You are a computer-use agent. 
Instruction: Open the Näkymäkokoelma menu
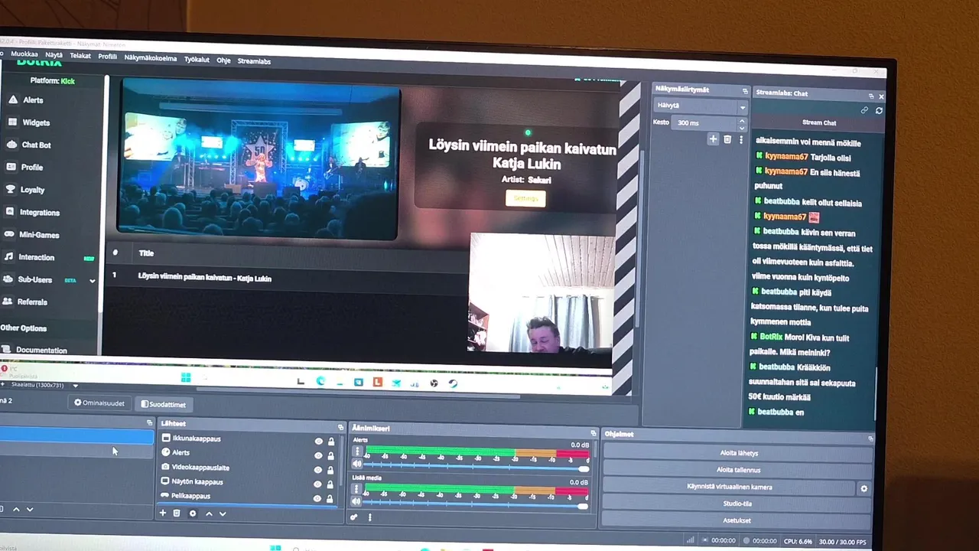click(151, 58)
